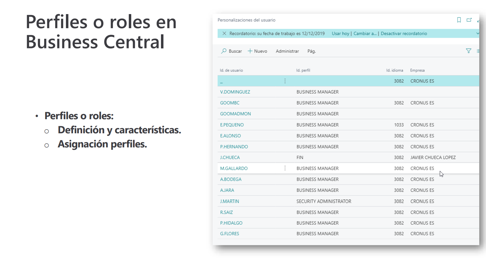Click Usar hoy in the reminder bar
Viewport: 486px width, 258px height.
pyautogui.click(x=340, y=33)
